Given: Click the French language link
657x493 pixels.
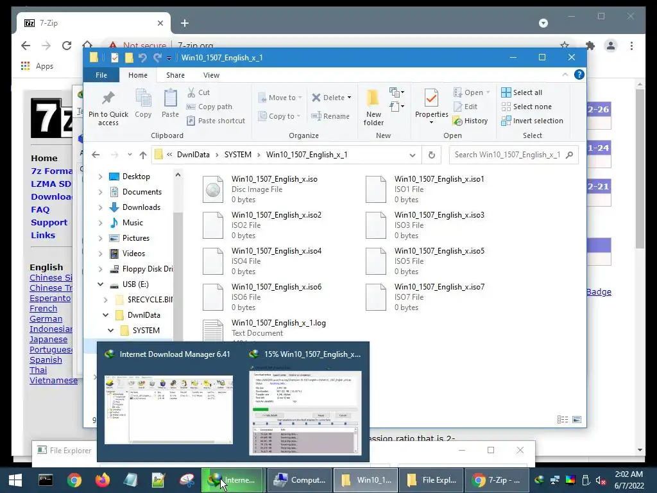Looking at the screenshot, I should click(43, 309).
